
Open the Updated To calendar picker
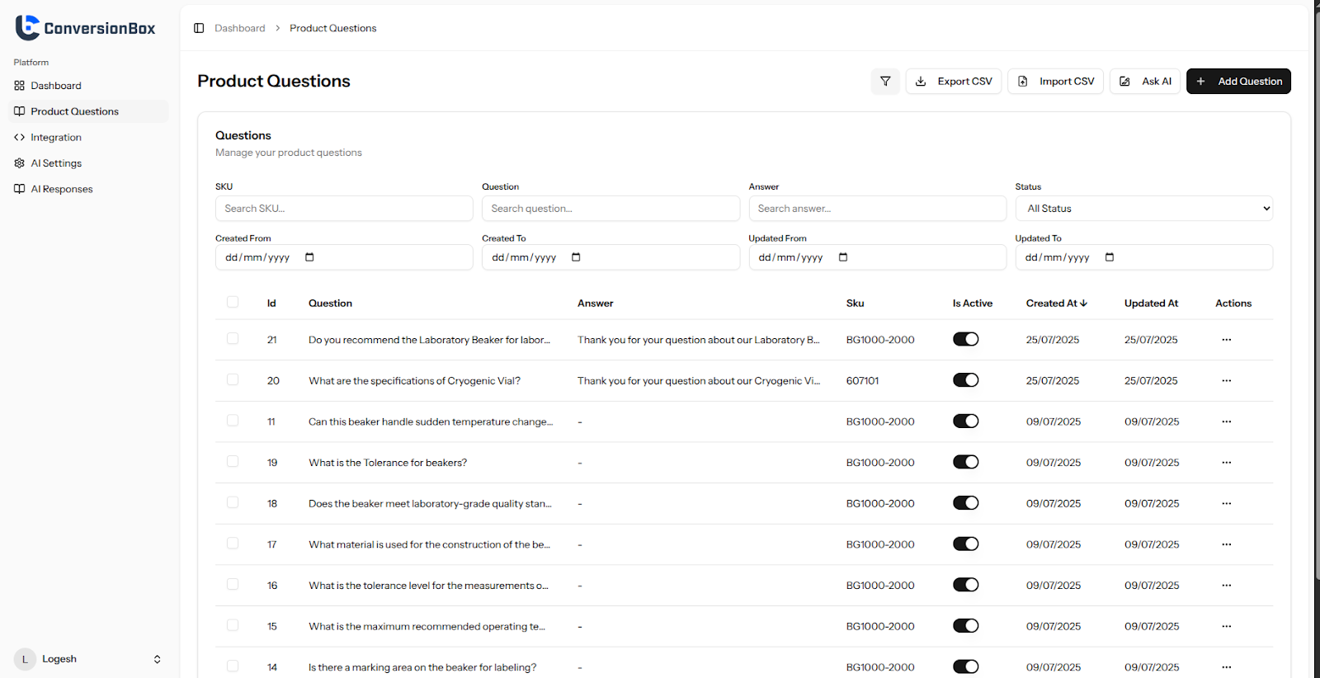pyautogui.click(x=1110, y=257)
